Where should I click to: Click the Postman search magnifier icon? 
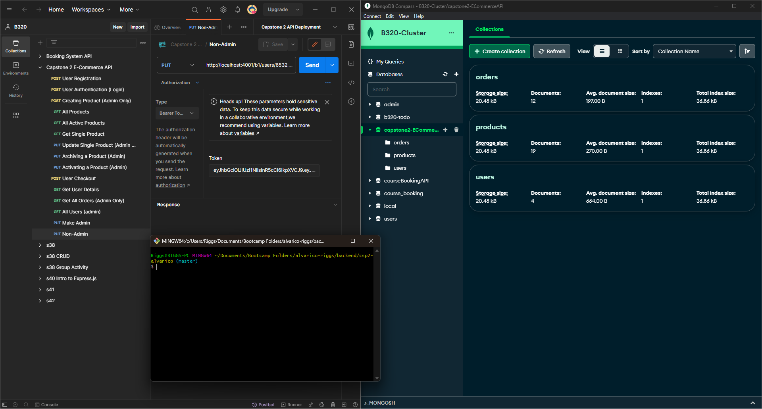194,10
